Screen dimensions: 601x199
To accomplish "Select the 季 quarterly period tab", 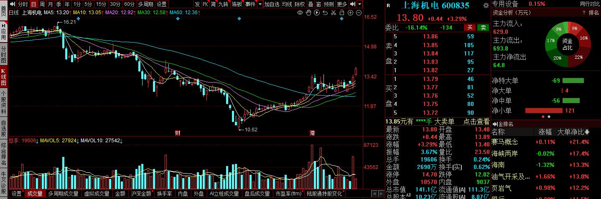I will point(59,4).
